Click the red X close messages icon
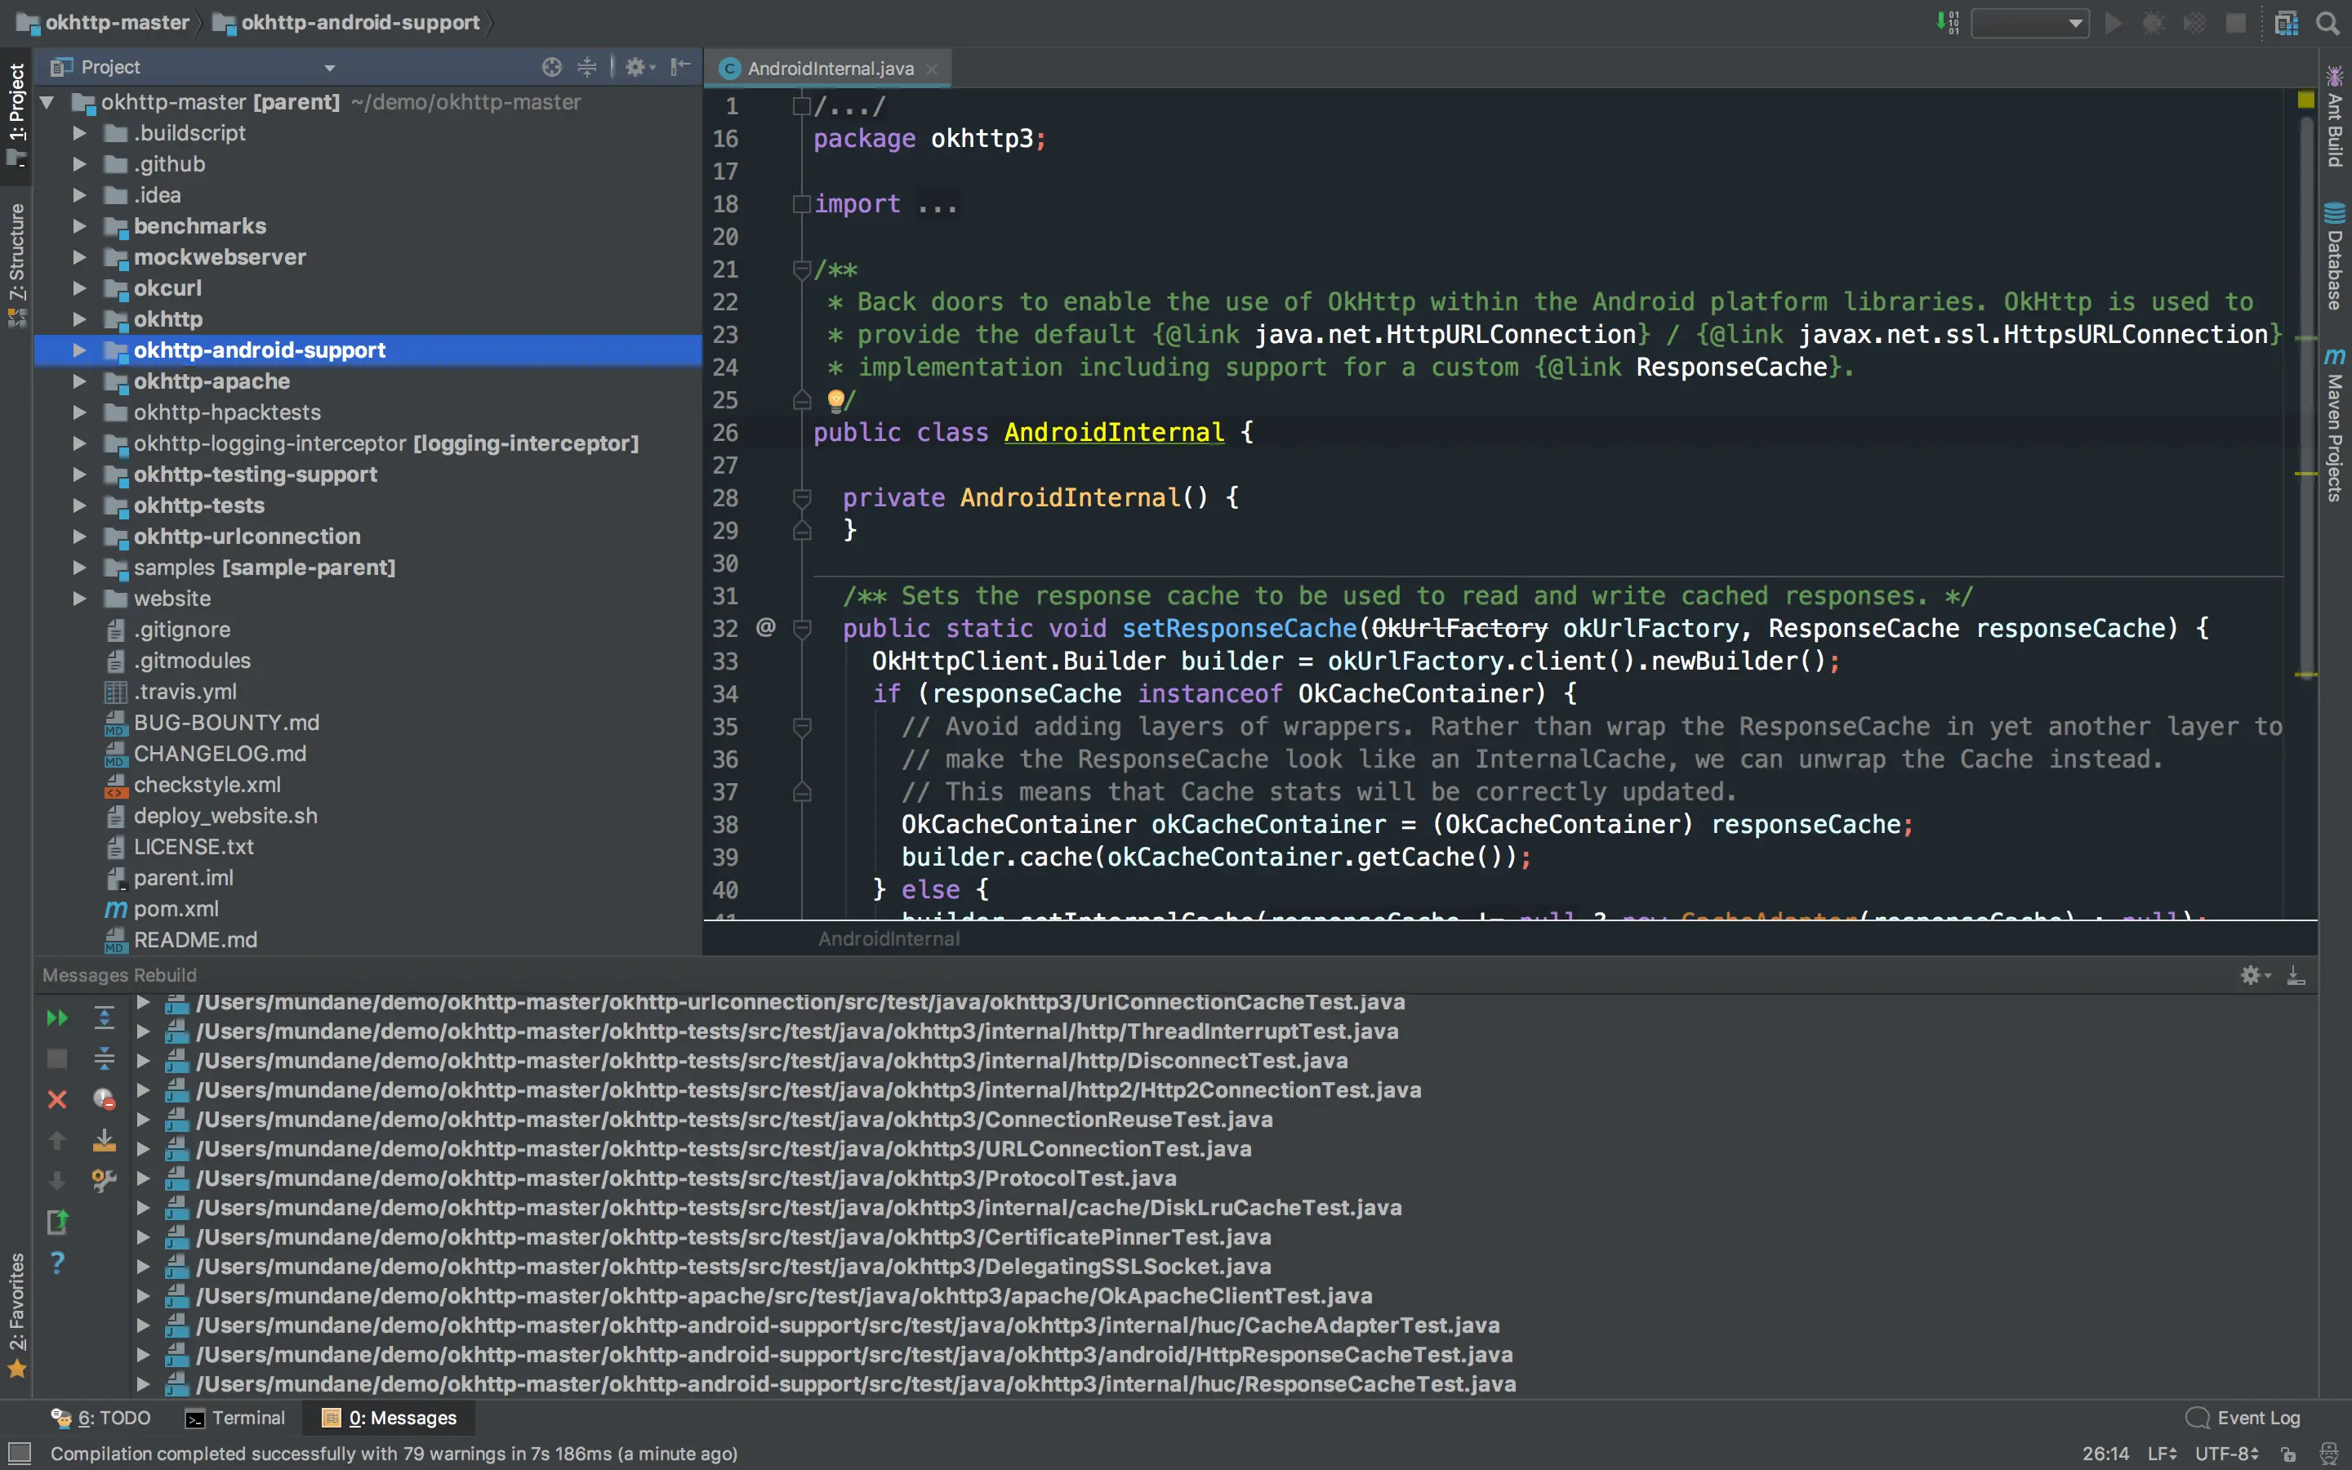2352x1470 pixels. point(57,1098)
